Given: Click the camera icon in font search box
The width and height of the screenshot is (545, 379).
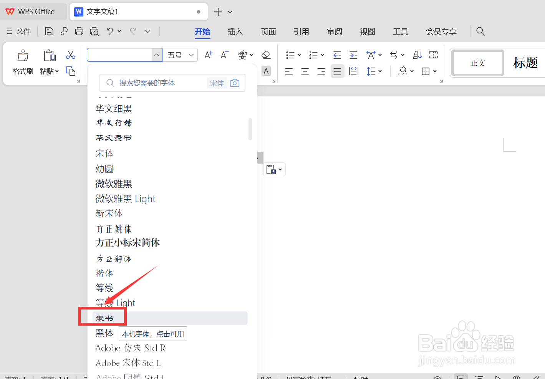Looking at the screenshot, I should 235,83.
